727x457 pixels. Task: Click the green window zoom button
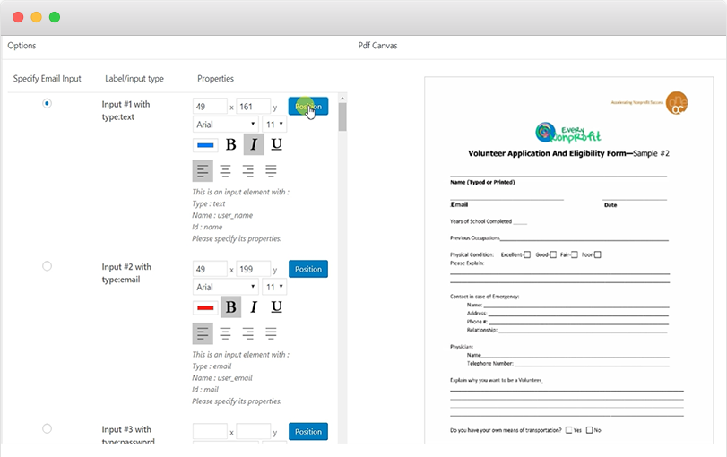pyautogui.click(x=55, y=17)
